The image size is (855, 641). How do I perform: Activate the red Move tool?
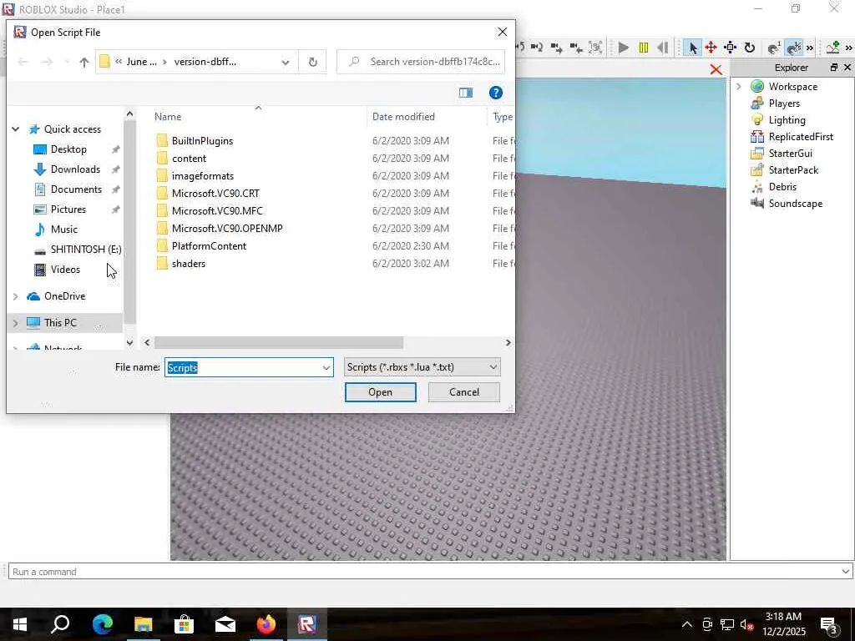click(x=711, y=48)
